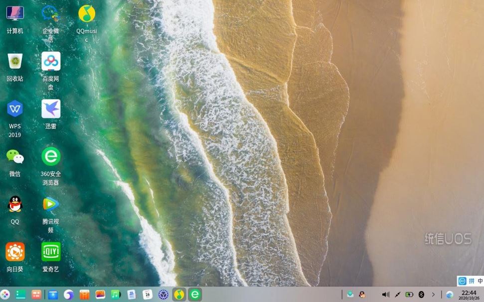Open the 腾讯视频 desktop shortcut
Viewport: 484px width, 302px height.
(x=51, y=204)
